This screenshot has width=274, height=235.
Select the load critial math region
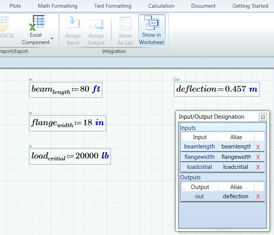70,157
